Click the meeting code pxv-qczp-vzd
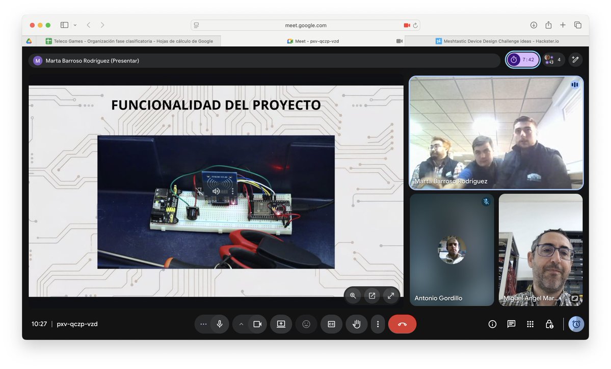Screen dimensions: 611x369 [x=77, y=324]
